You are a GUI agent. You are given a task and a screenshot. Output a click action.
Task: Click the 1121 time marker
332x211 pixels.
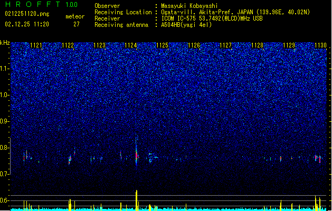(x=36, y=45)
